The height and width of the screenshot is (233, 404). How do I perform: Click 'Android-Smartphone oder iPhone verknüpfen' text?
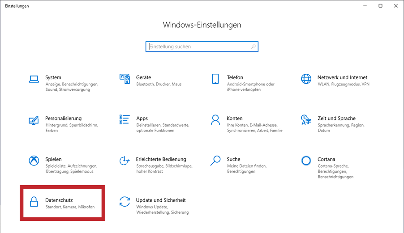[251, 87]
